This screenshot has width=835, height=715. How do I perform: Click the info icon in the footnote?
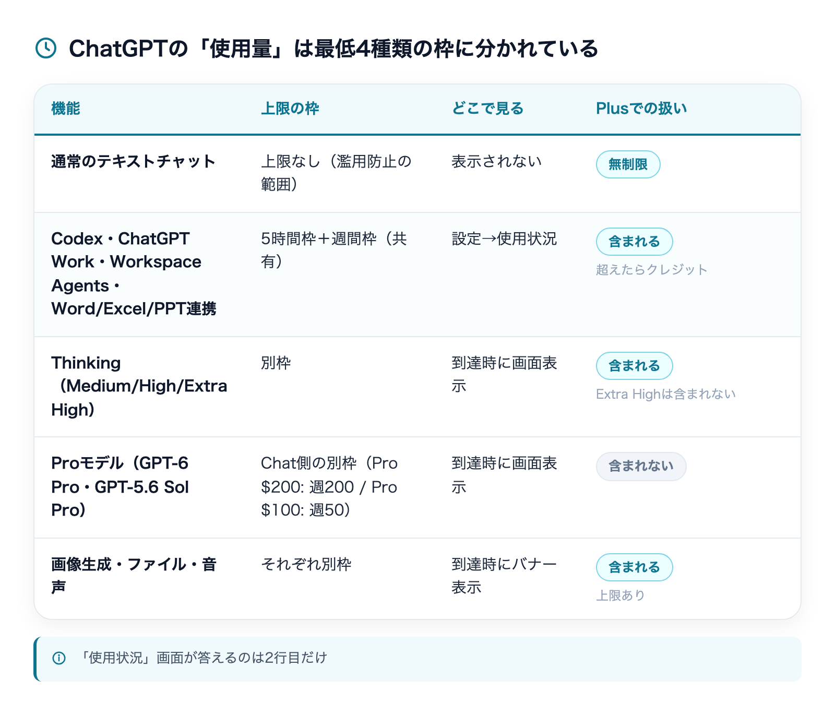tap(59, 658)
